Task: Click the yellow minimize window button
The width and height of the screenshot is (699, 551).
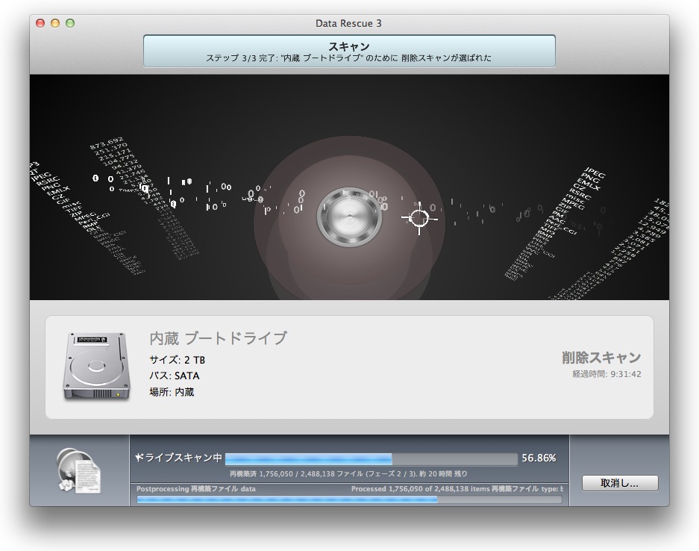Action: point(55,23)
